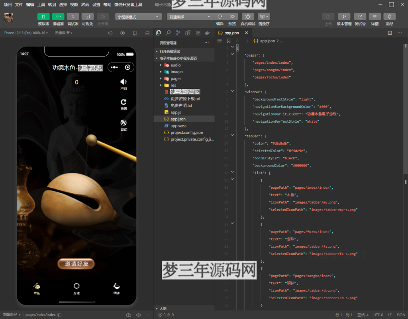Open the 普通编译 compile mode dropdown
This screenshot has width=408, height=319.
click(190, 17)
